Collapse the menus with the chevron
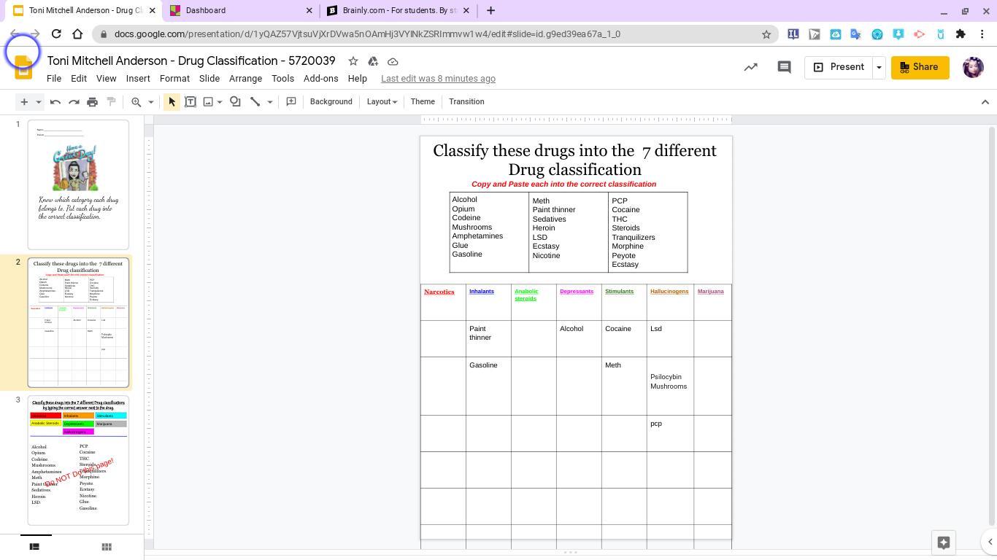Screen dimensions: 997x560 (x=985, y=102)
